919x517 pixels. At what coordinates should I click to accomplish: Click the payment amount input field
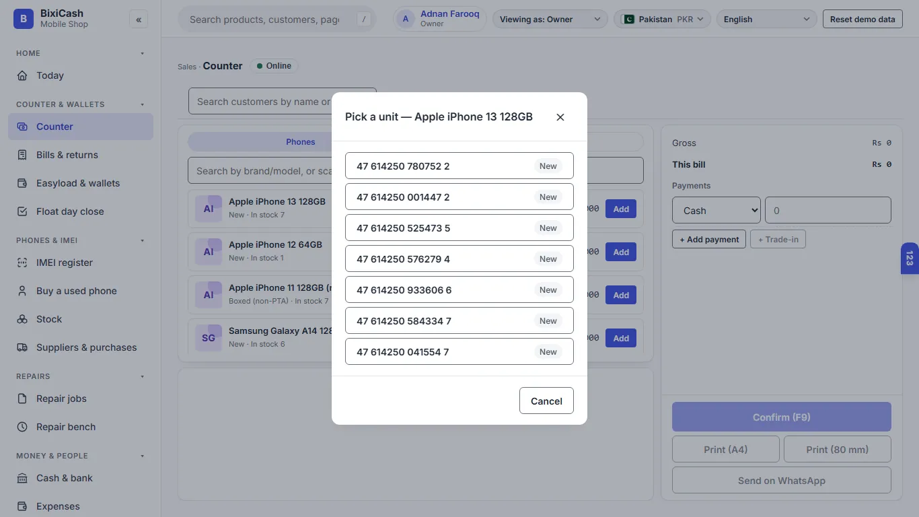pyautogui.click(x=828, y=210)
